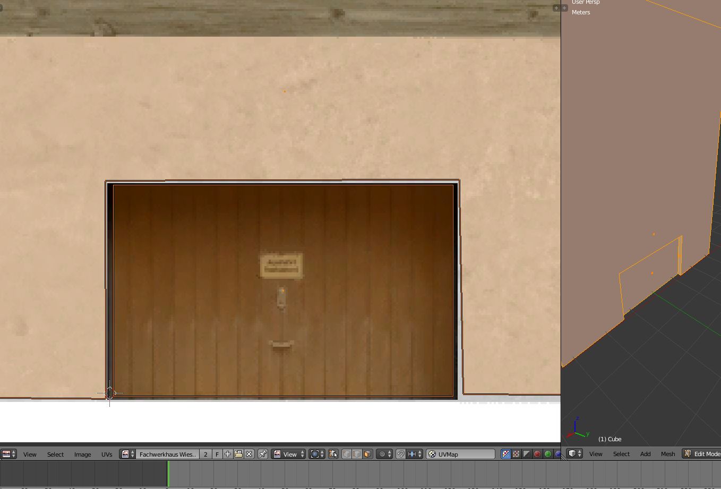Click the Fachwerkhaus image name field
721x489 pixels.
(x=167, y=454)
